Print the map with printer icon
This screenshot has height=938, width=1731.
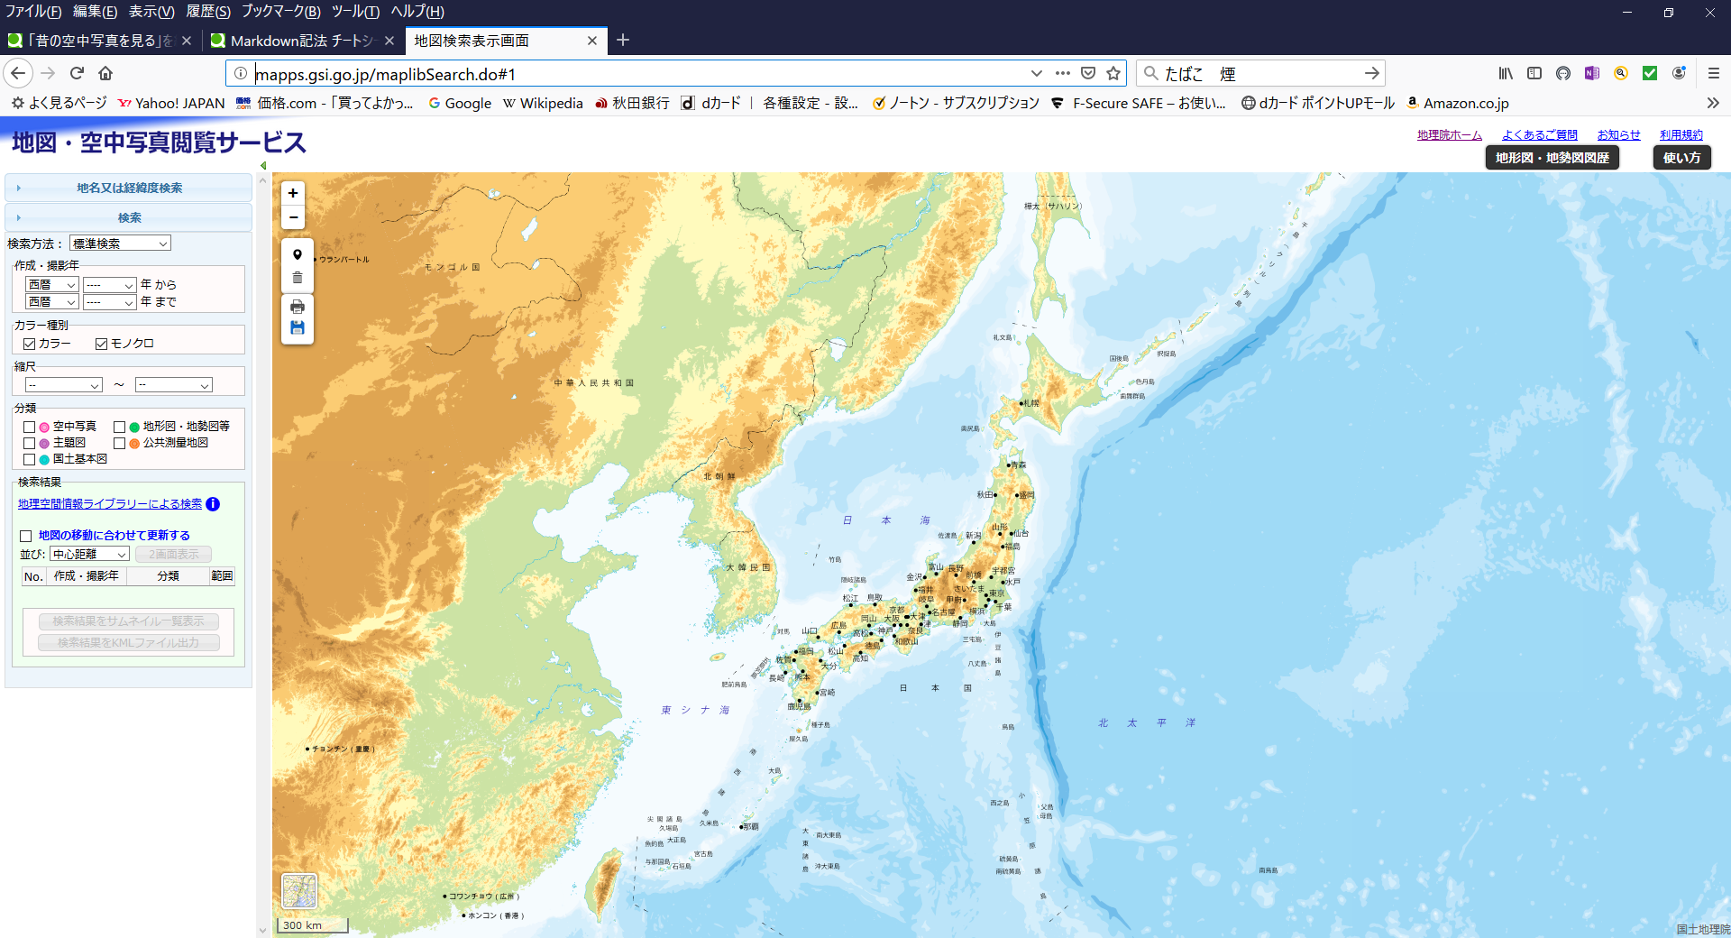298,307
